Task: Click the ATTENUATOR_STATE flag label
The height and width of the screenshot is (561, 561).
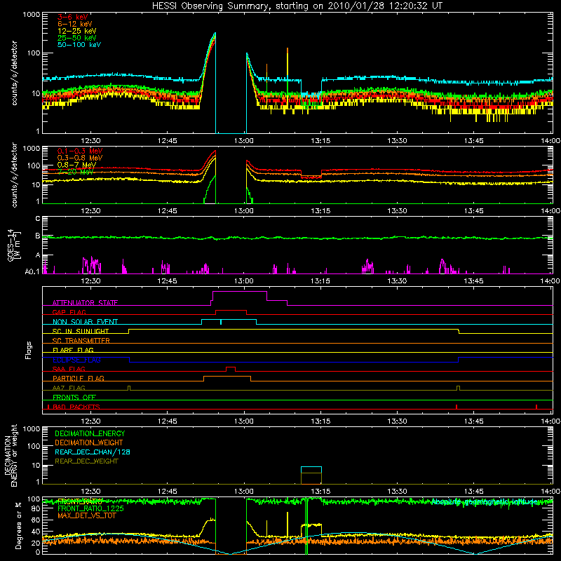Action: pos(85,303)
